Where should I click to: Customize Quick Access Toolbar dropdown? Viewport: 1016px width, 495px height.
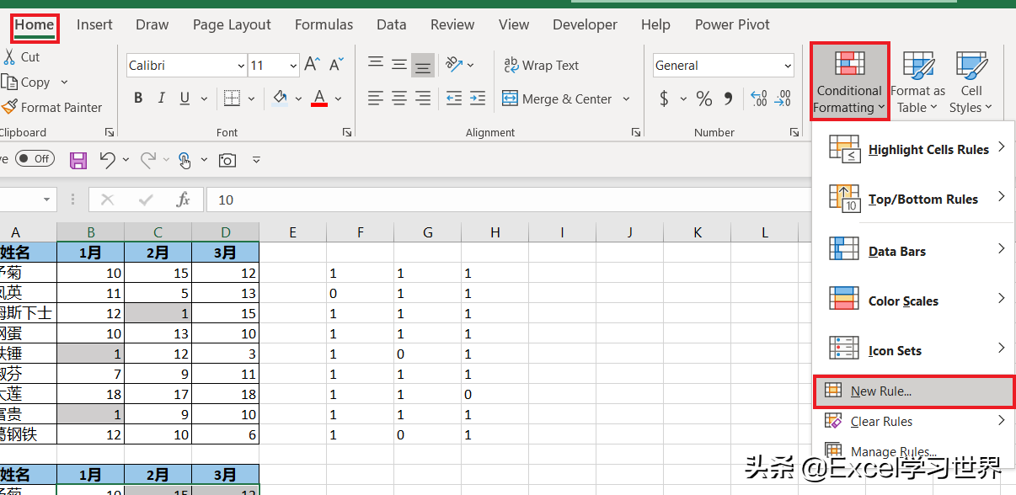pos(257,159)
